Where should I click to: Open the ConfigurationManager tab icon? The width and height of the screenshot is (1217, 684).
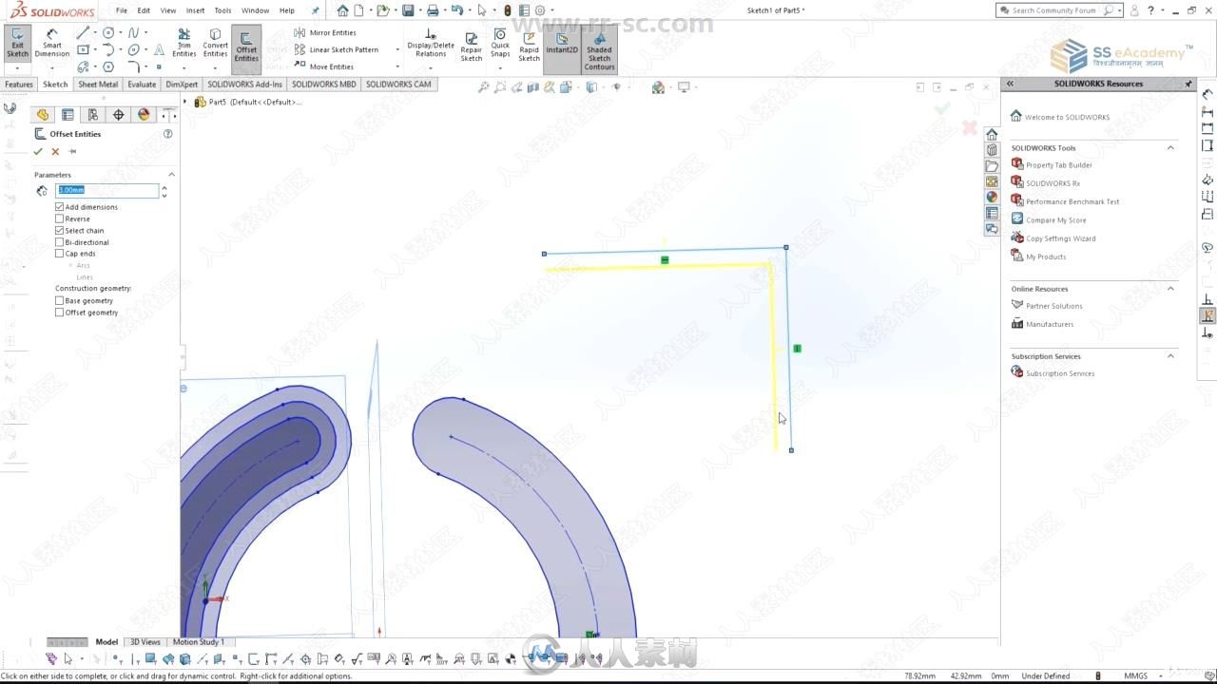pos(93,114)
